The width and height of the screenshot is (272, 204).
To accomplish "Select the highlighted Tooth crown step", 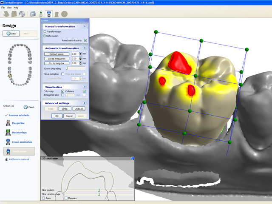I will 19,151.
